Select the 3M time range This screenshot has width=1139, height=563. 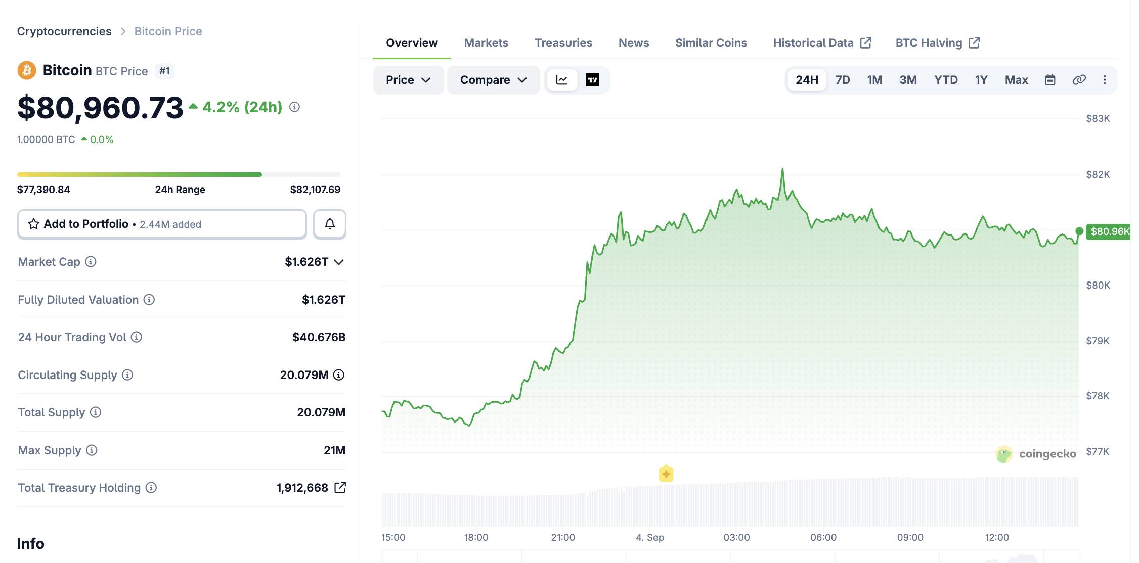click(x=908, y=80)
